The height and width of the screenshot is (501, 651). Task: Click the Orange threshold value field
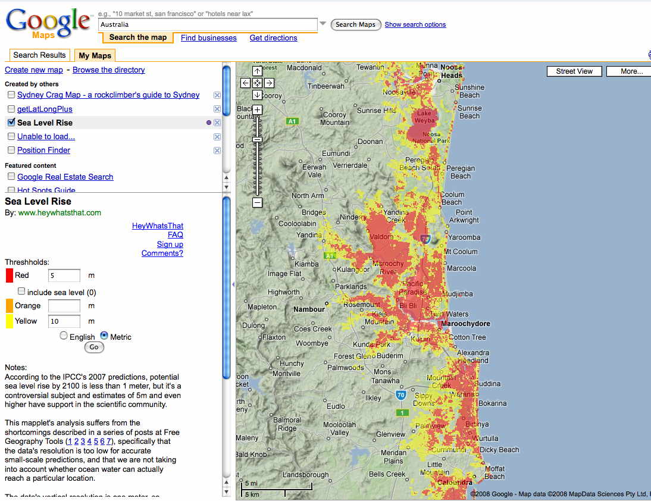[64, 306]
